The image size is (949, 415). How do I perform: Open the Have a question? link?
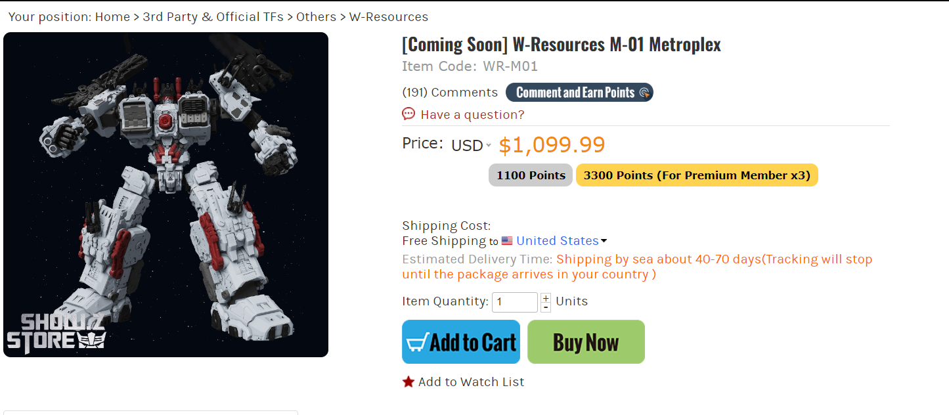point(472,115)
